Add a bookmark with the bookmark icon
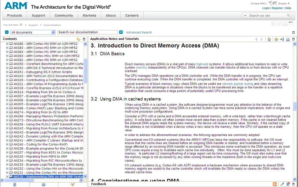Viewport: 298px width, 187px height. 282,39
